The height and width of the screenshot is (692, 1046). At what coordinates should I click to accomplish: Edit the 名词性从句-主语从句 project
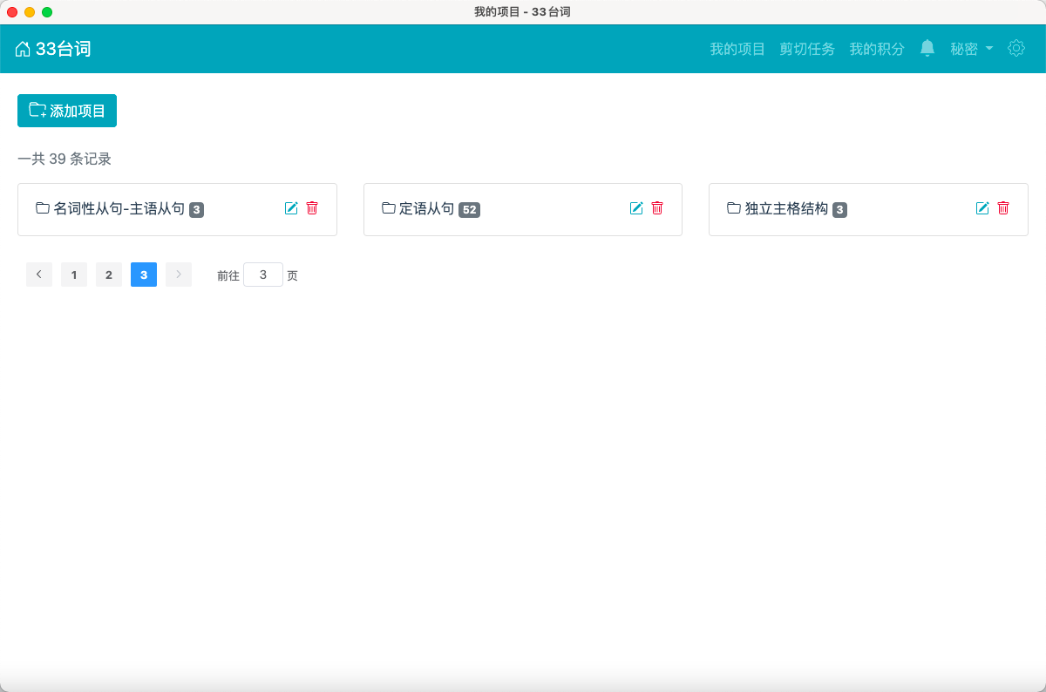(291, 207)
